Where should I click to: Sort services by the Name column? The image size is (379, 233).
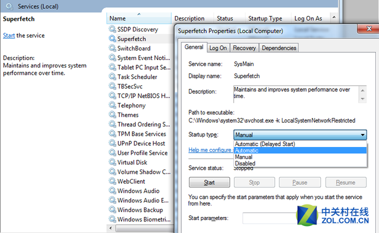click(139, 18)
